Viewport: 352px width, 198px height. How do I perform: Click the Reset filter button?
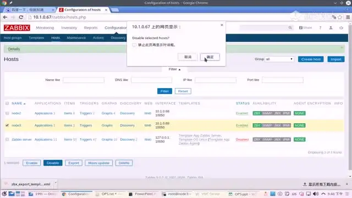click(x=183, y=91)
